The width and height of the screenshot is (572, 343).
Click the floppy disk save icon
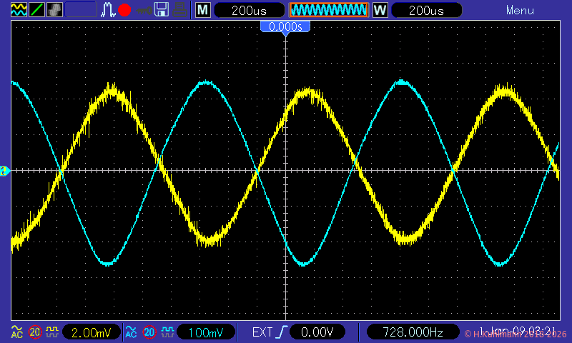pyautogui.click(x=162, y=10)
